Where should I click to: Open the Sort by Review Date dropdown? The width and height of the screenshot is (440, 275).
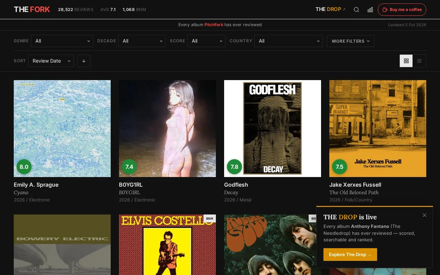[51, 61]
